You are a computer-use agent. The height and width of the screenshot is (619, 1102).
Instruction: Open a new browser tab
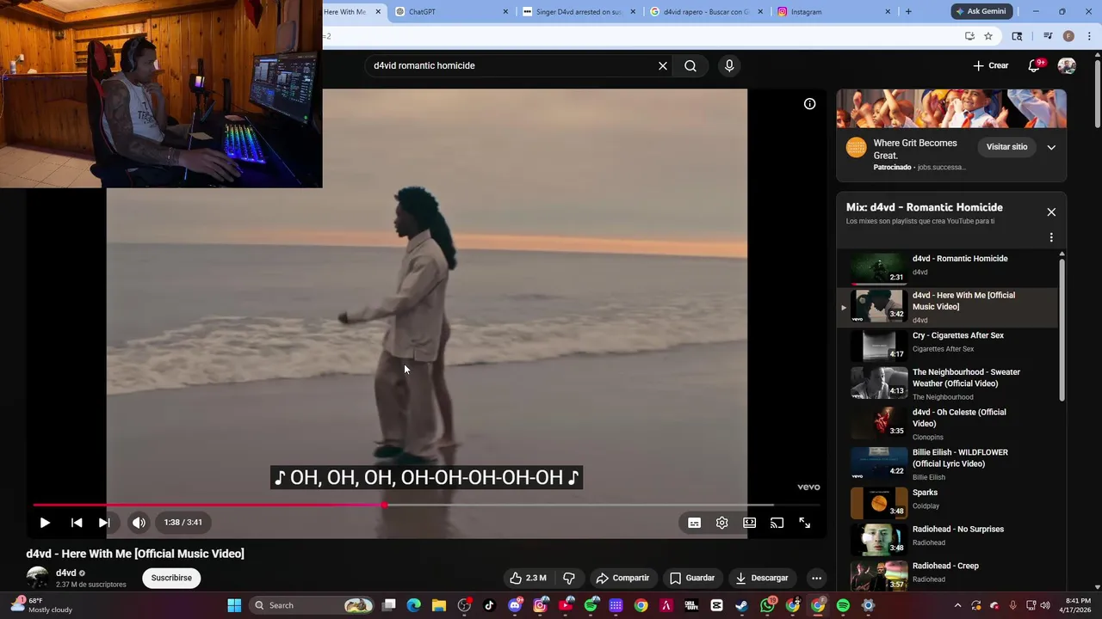pos(908,12)
